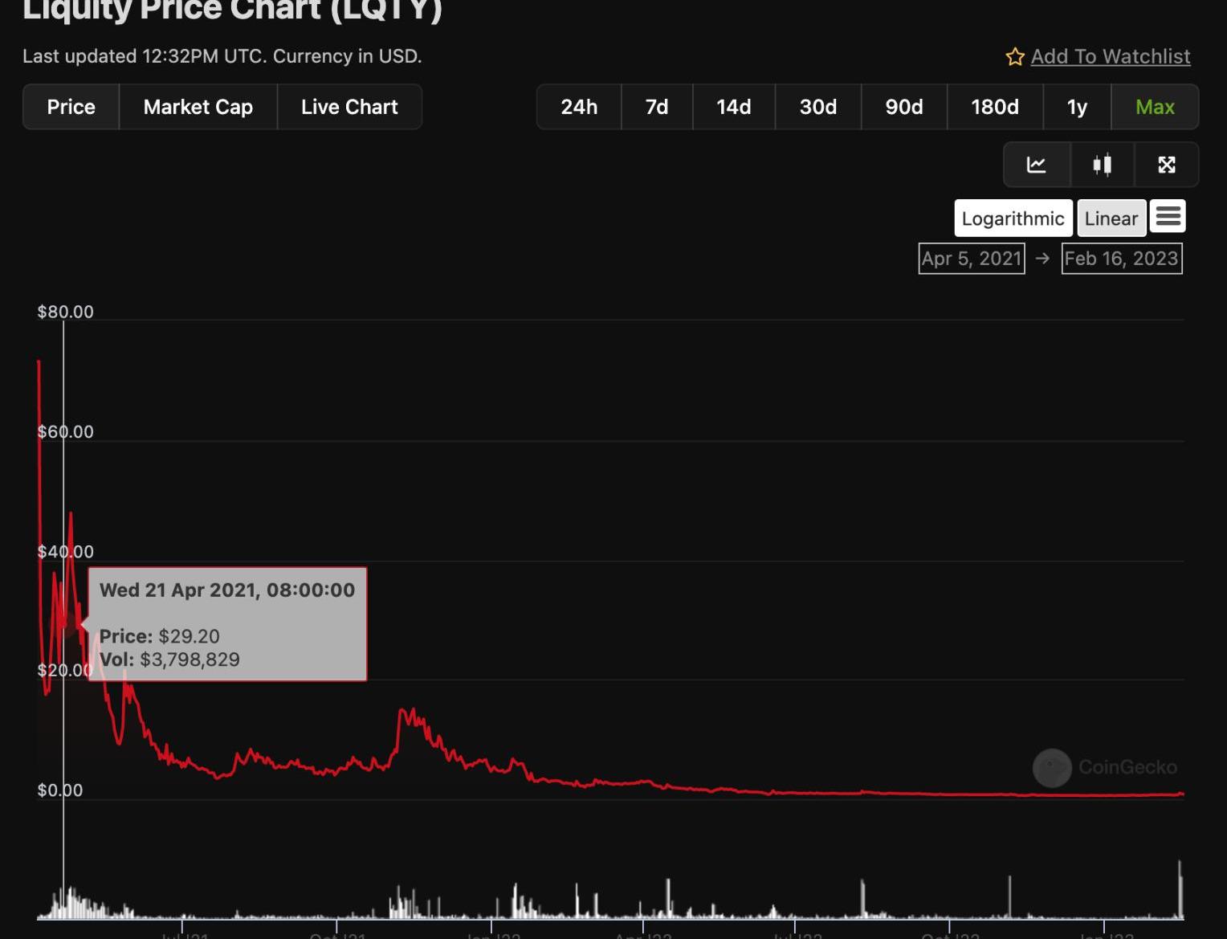Select the Linear scale option
Viewport: 1227px width, 939px height.
pyautogui.click(x=1111, y=218)
